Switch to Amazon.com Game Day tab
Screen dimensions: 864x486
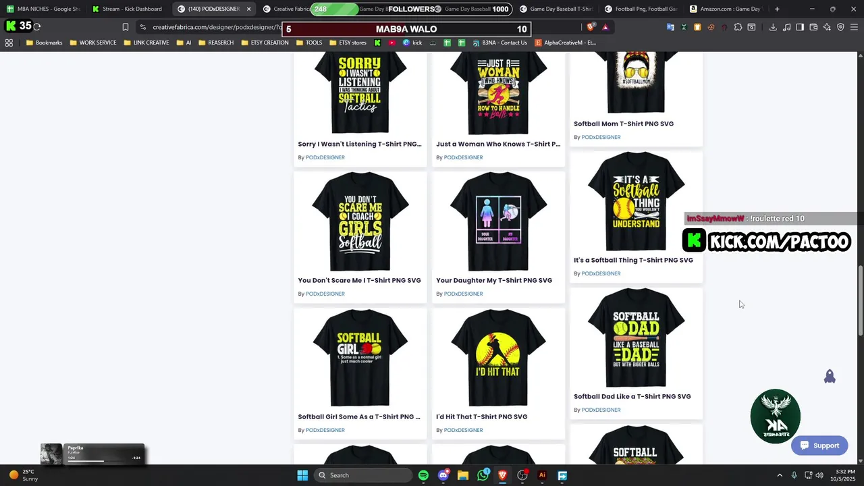pyautogui.click(x=726, y=9)
